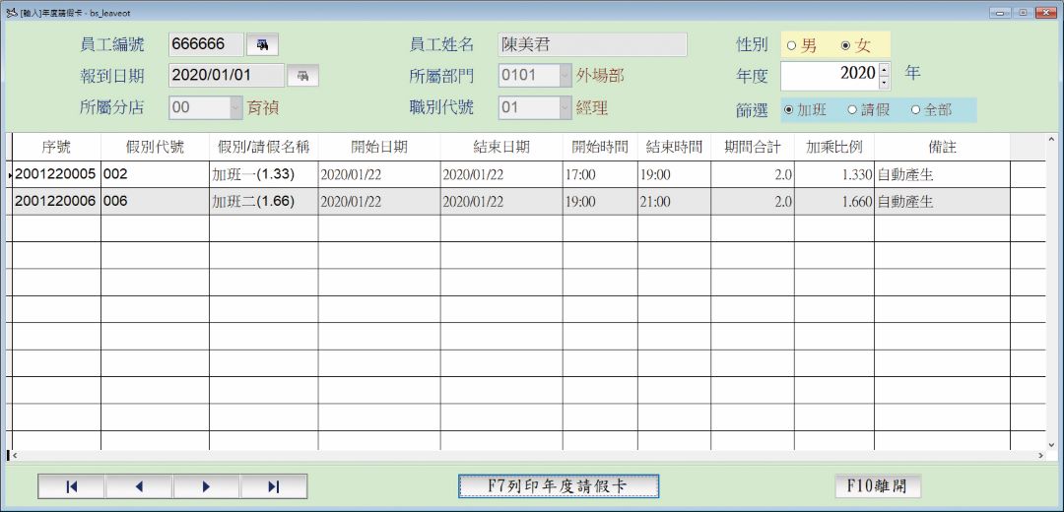Click the 期間合計 column header
The image size is (1064, 512).
tap(753, 147)
